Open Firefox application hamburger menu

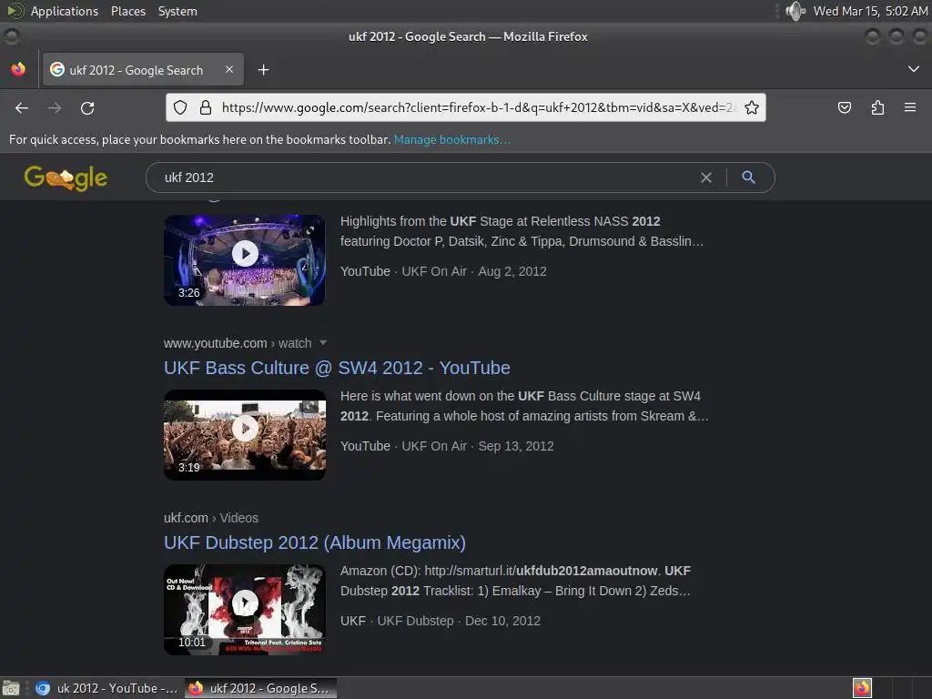(x=910, y=107)
